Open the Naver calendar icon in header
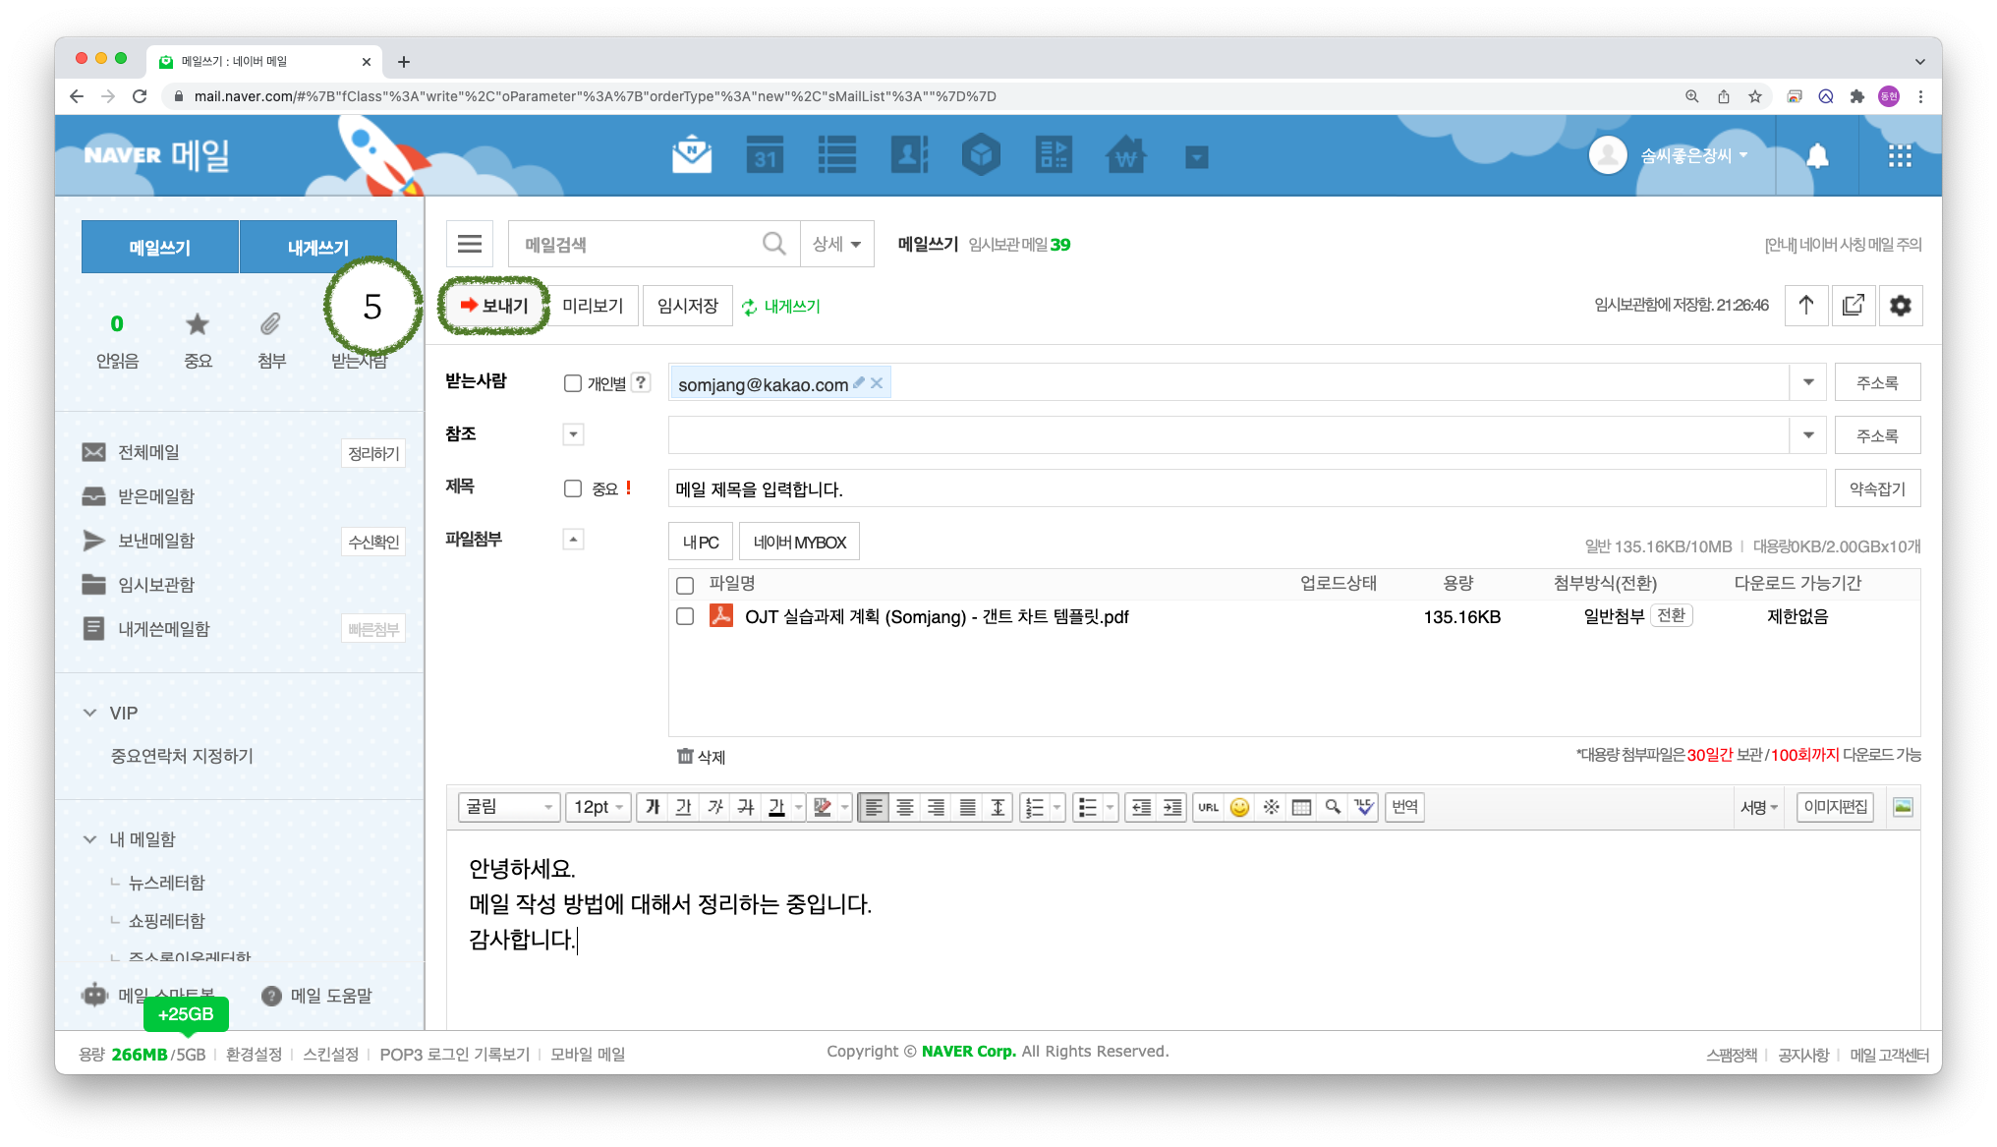1997x1147 pixels. point(765,155)
